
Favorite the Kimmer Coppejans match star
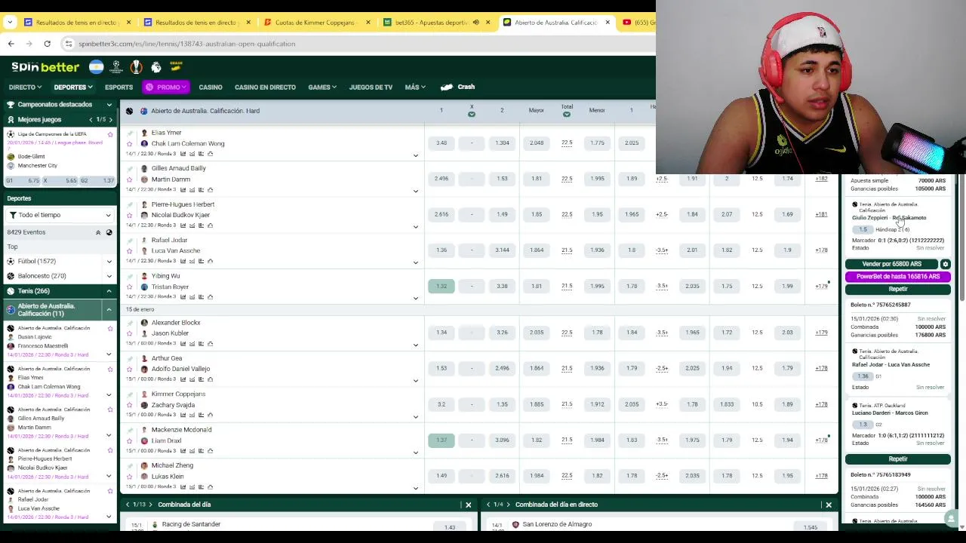(130, 405)
